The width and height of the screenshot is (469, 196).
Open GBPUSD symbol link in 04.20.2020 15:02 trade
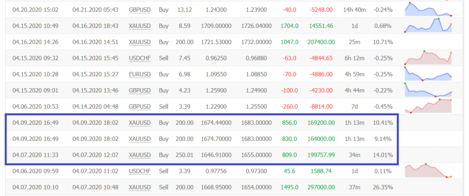[x=139, y=10]
